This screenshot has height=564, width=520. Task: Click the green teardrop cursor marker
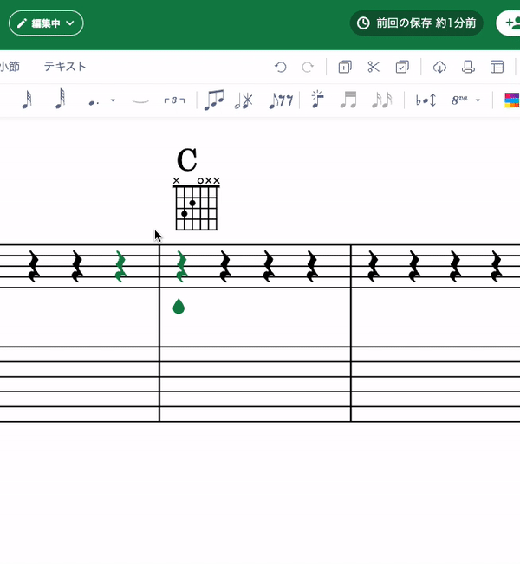click(x=179, y=307)
